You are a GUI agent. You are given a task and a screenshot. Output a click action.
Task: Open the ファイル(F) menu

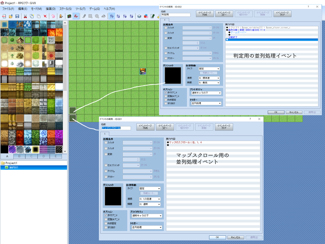pyautogui.click(x=8, y=9)
